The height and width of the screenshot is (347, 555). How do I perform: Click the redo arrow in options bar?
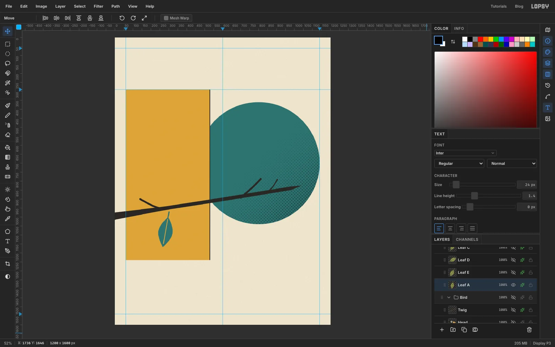click(133, 18)
